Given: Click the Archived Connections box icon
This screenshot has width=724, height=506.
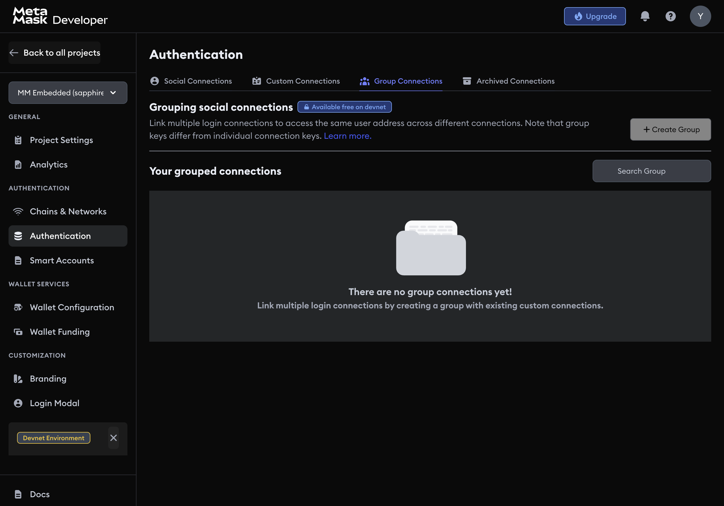Looking at the screenshot, I should coord(467,81).
